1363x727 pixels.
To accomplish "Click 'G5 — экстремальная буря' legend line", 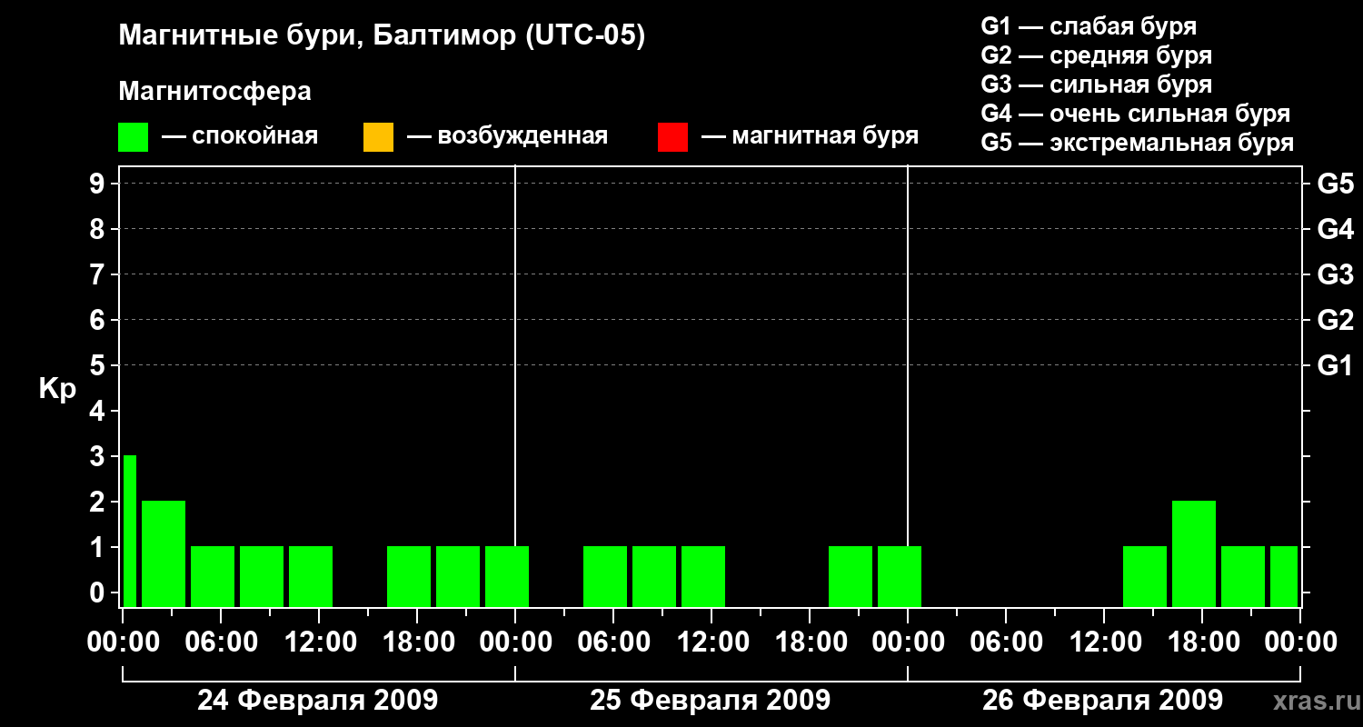I will [x=1138, y=143].
